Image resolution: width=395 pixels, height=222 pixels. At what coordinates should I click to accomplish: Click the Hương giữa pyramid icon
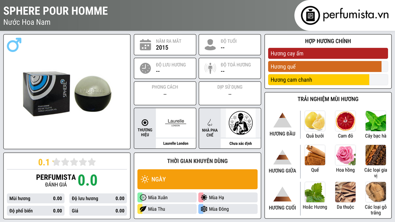[282, 157]
